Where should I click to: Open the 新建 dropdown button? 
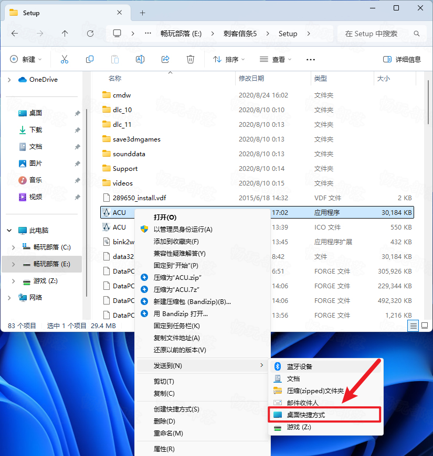point(26,59)
